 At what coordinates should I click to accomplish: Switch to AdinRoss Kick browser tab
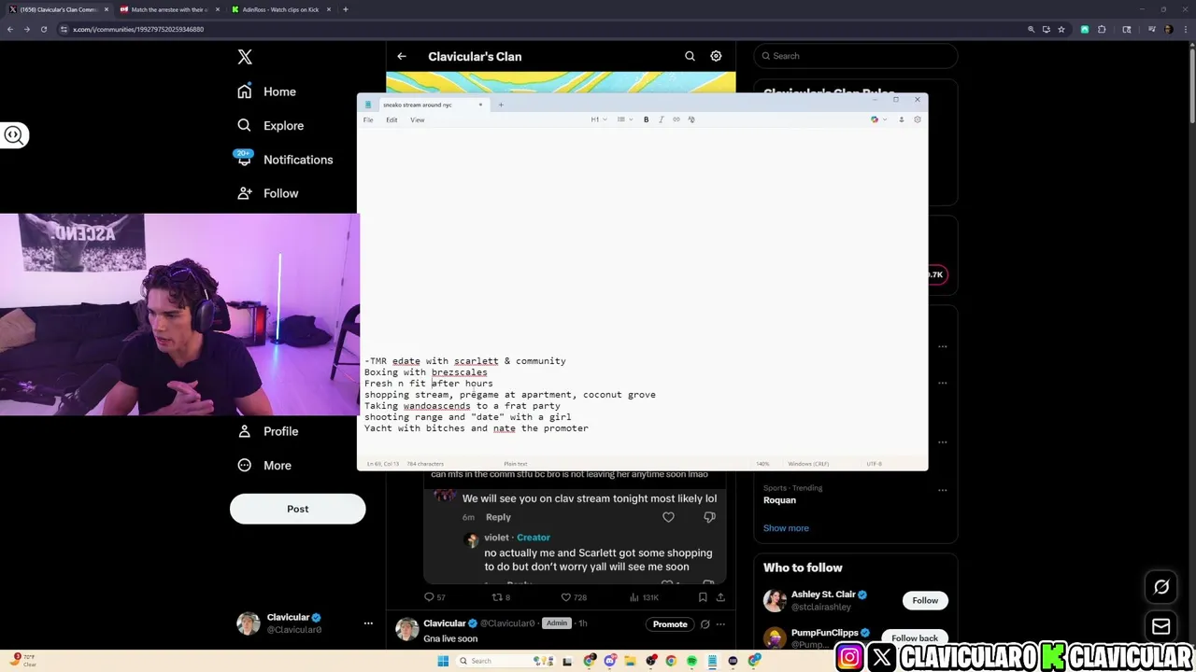click(280, 9)
